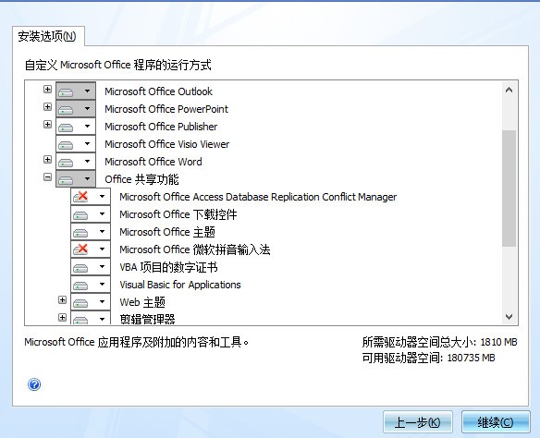Open install-state dropdown for Microsoft Office Visio Viewer

[87, 144]
